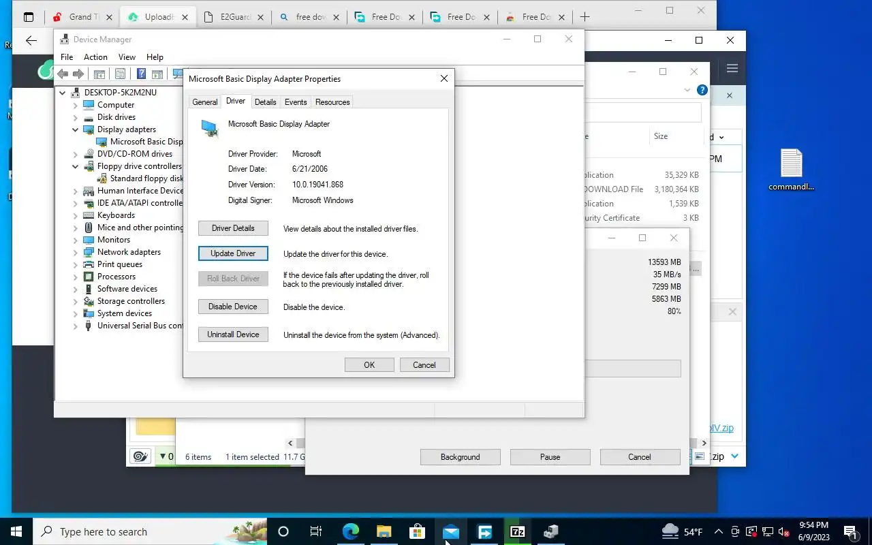Select the DESKTOP-5K2M2NU root node
Screen dimensions: 872x545
point(121,93)
